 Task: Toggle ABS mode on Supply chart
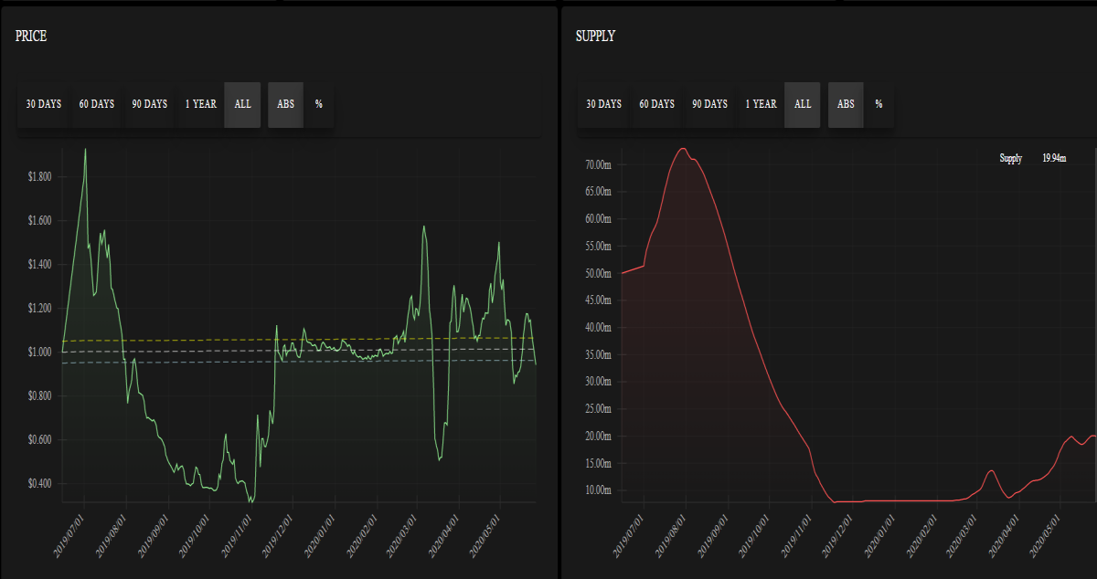tap(847, 104)
